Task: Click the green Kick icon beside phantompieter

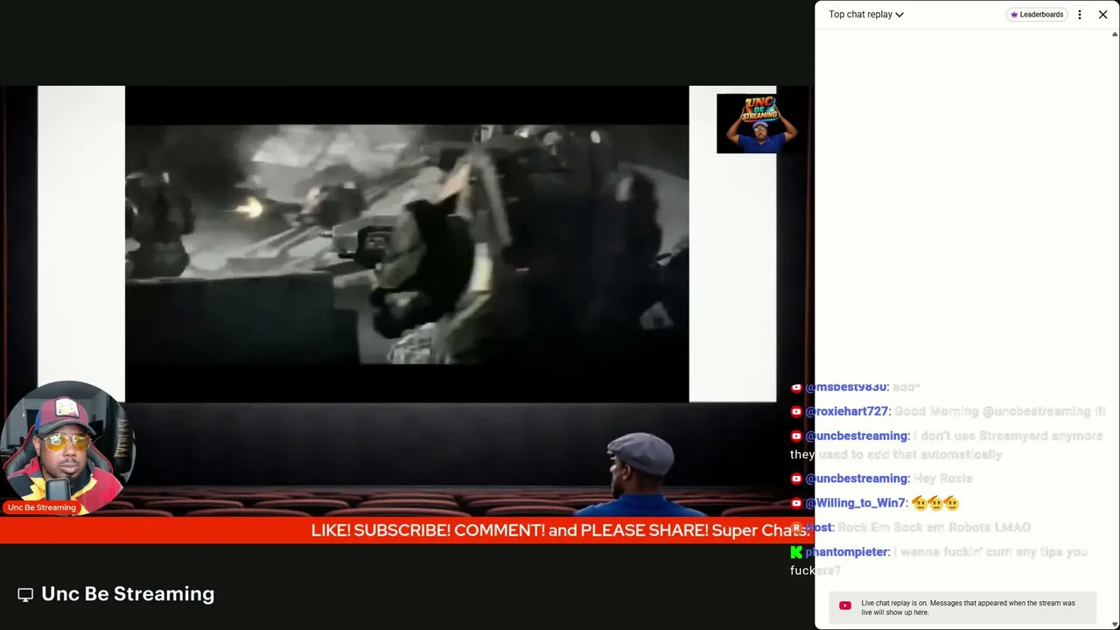Action: point(796,552)
